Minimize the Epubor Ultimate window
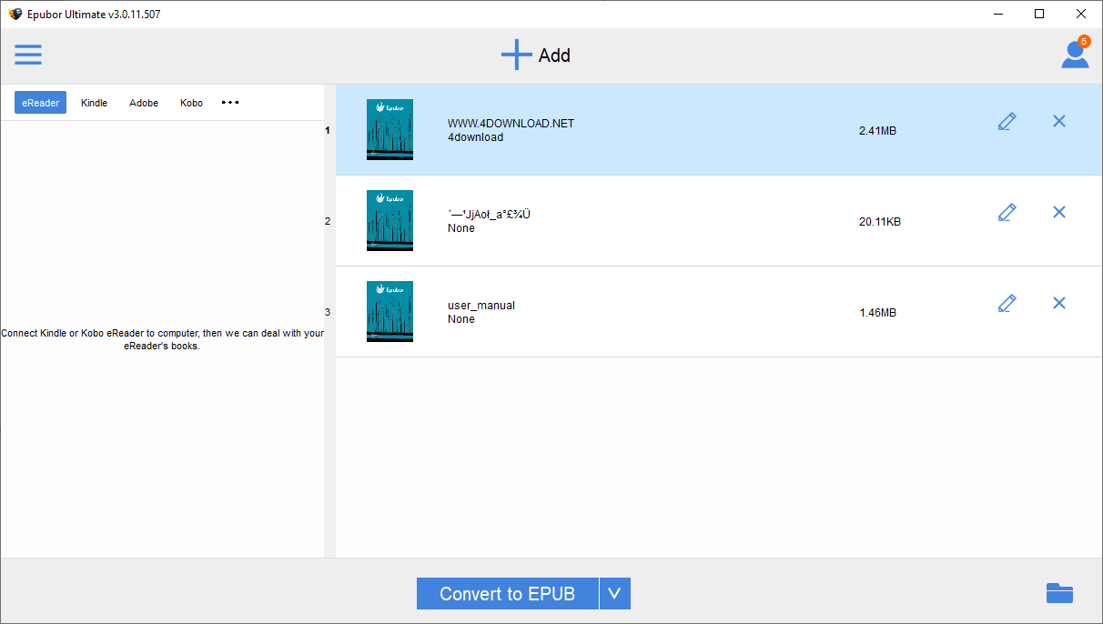Viewport: 1103px width, 624px height. 998,14
